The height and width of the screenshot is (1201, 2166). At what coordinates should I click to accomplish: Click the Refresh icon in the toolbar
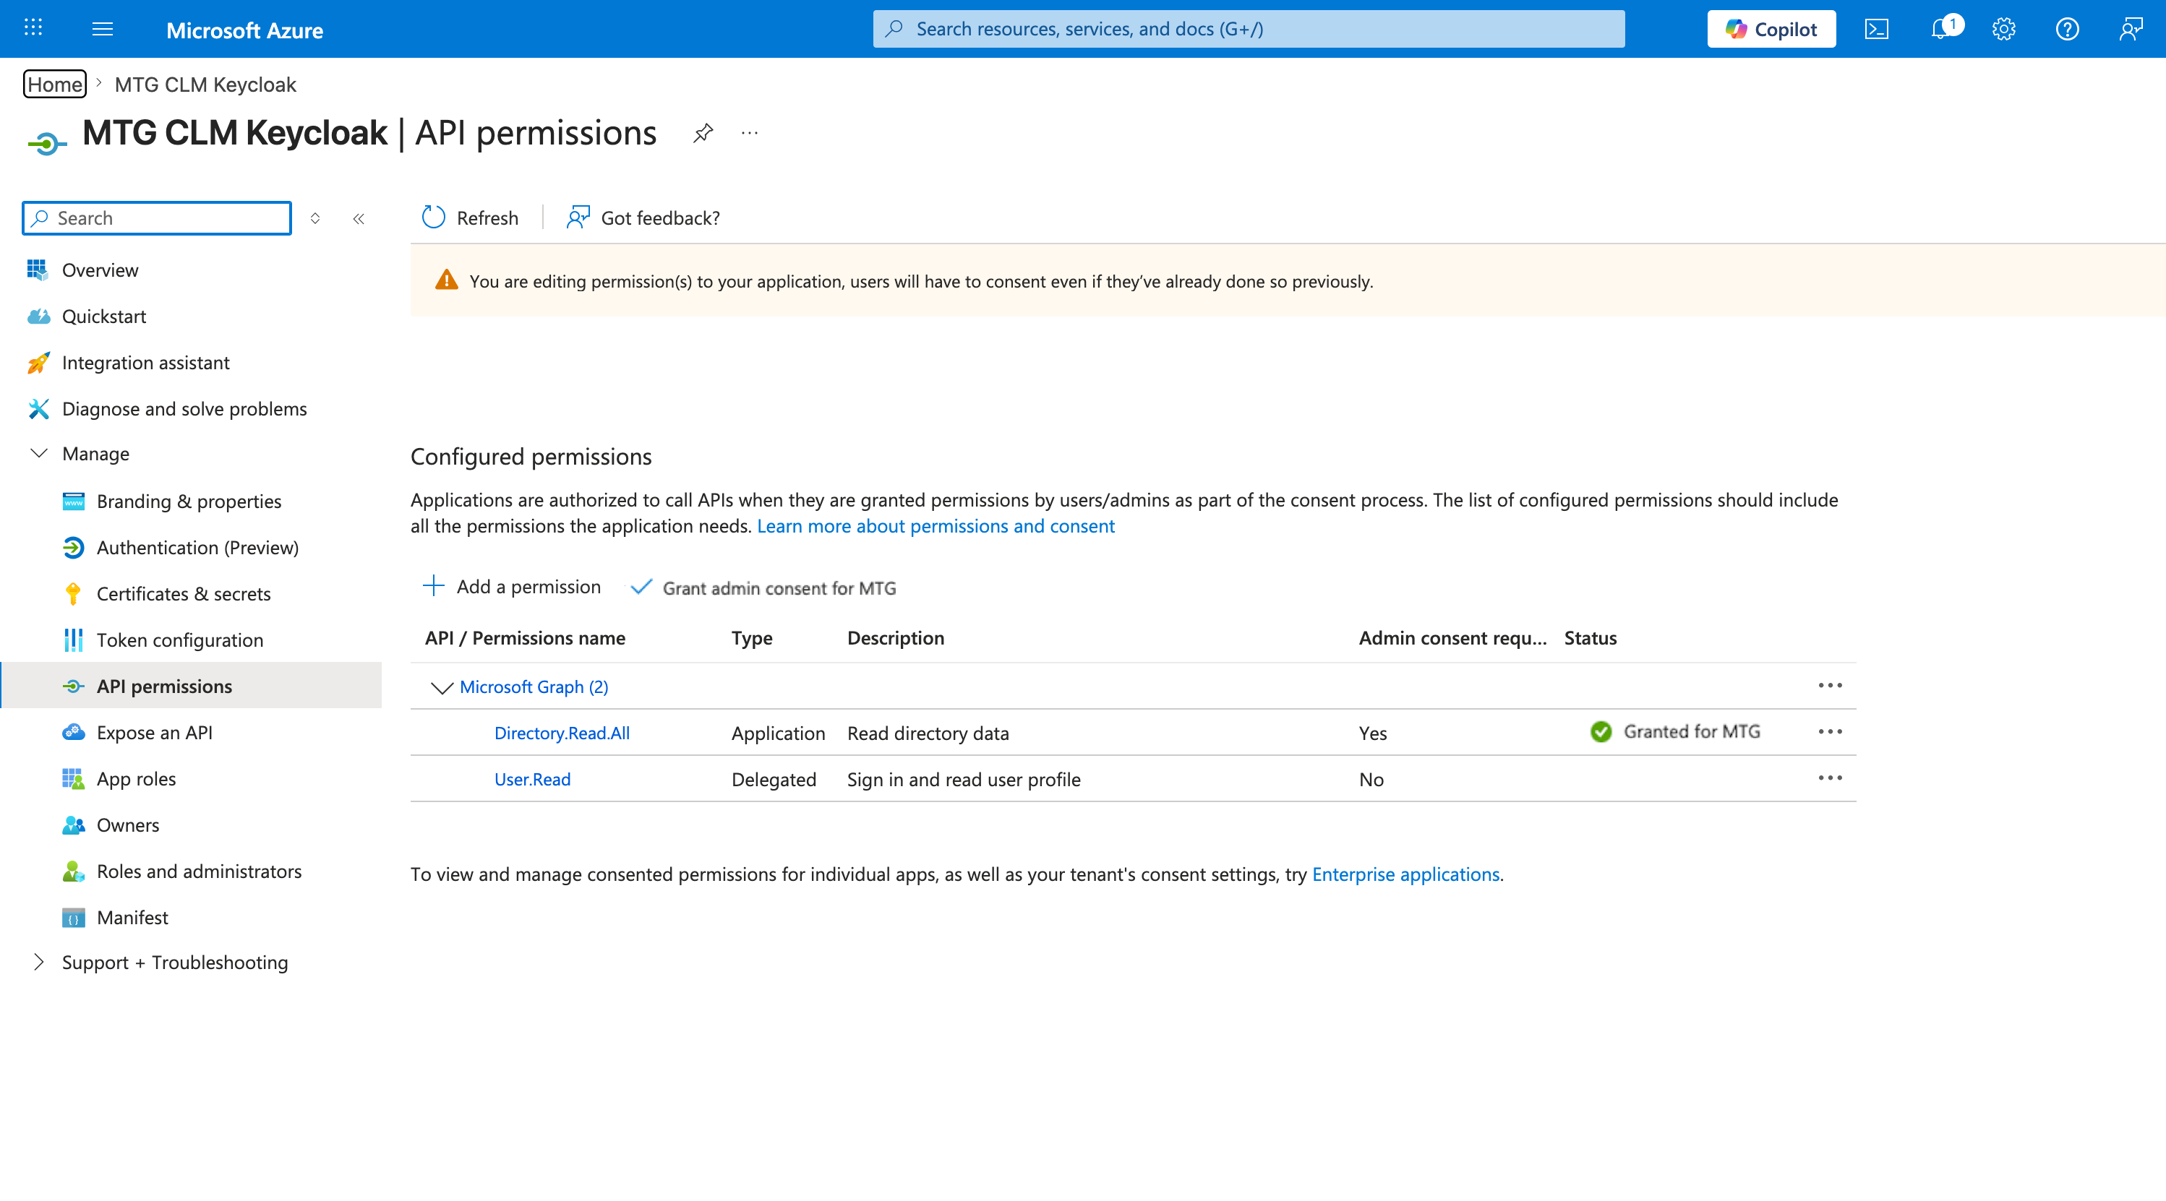tap(434, 218)
